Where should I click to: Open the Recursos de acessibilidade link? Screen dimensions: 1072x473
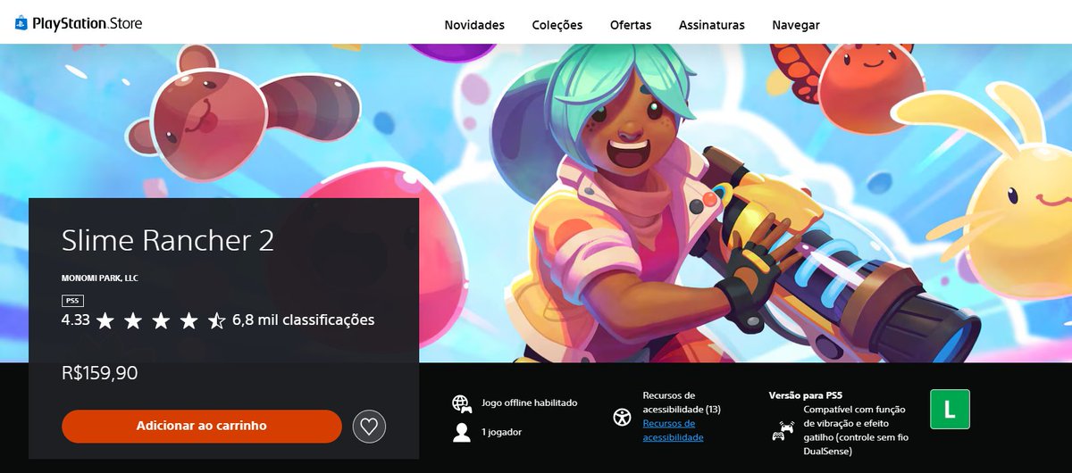pos(673,430)
